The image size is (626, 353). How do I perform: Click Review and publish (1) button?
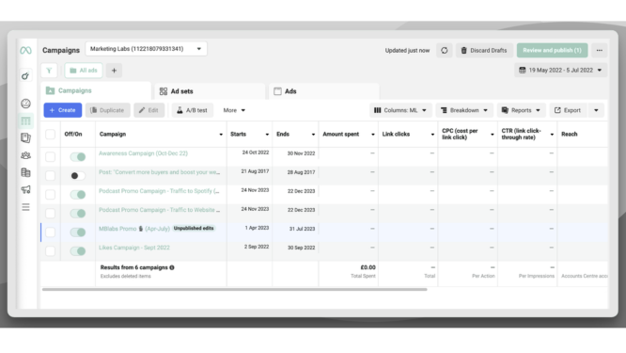point(552,51)
